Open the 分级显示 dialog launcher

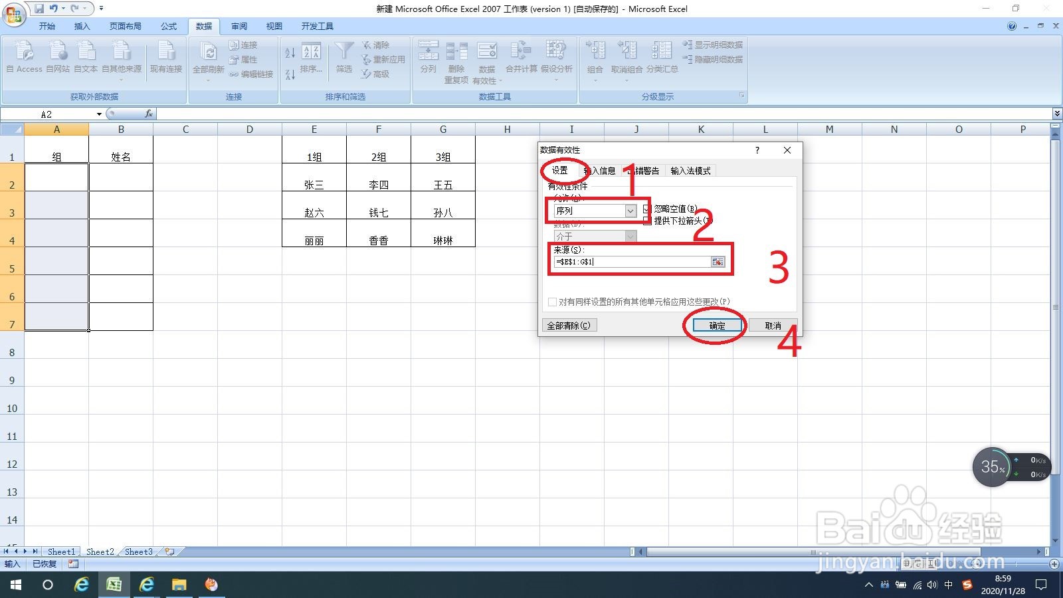(x=742, y=96)
